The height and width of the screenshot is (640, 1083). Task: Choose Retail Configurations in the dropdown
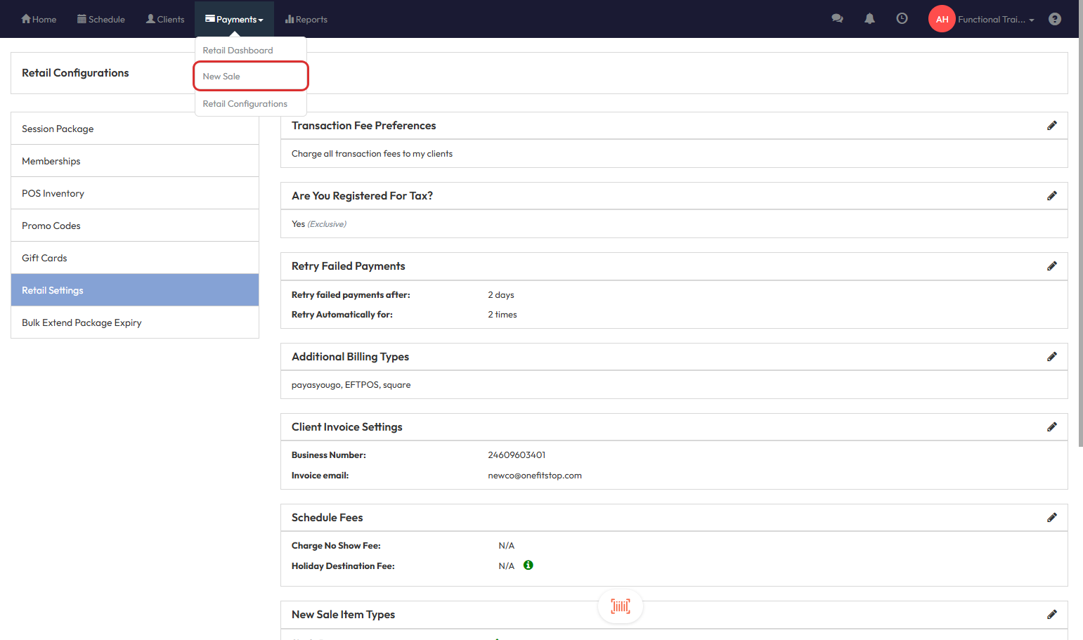tap(245, 104)
